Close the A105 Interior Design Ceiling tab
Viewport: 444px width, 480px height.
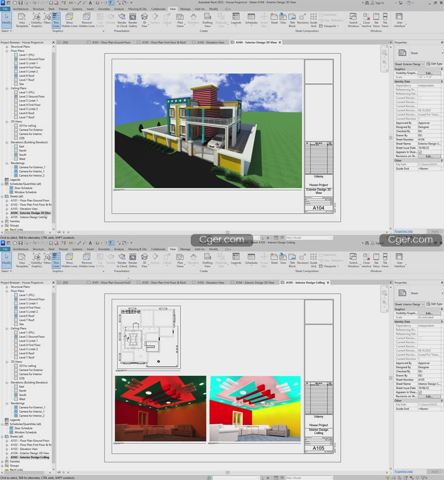(328, 282)
